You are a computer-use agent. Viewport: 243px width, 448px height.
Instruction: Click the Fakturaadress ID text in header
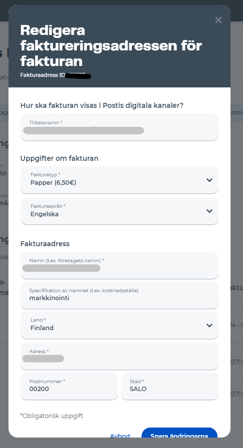point(43,75)
